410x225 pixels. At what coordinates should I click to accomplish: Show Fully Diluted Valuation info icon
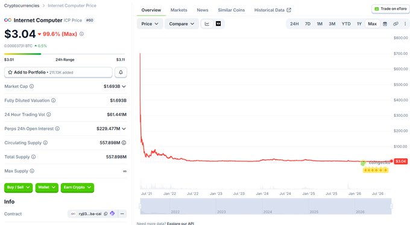point(53,100)
